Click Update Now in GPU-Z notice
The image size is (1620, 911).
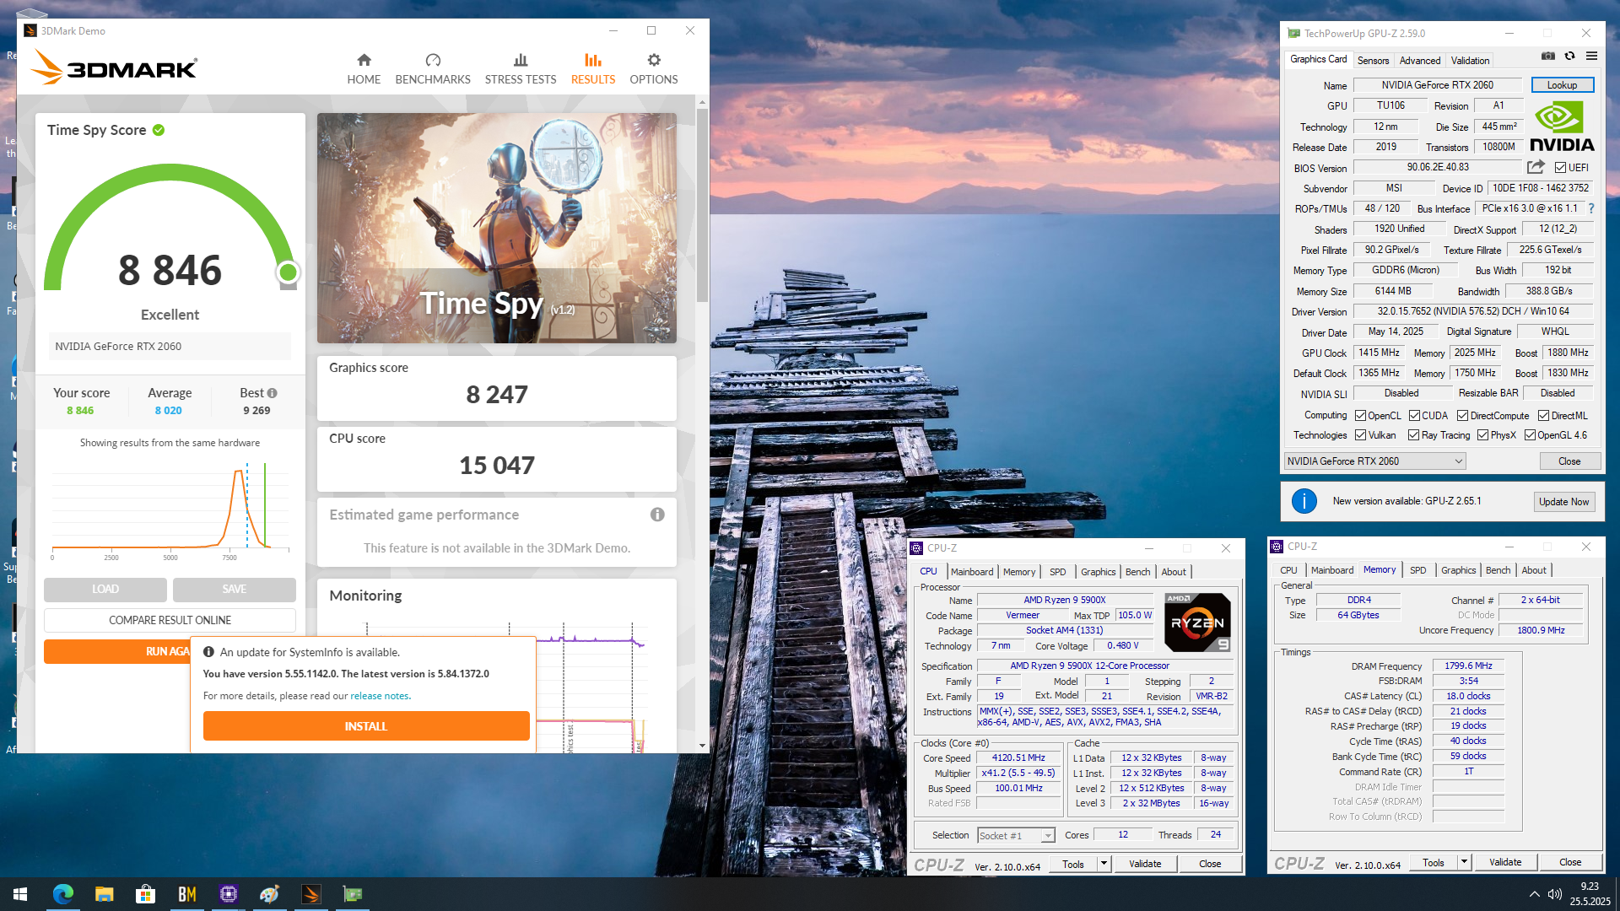(1563, 502)
